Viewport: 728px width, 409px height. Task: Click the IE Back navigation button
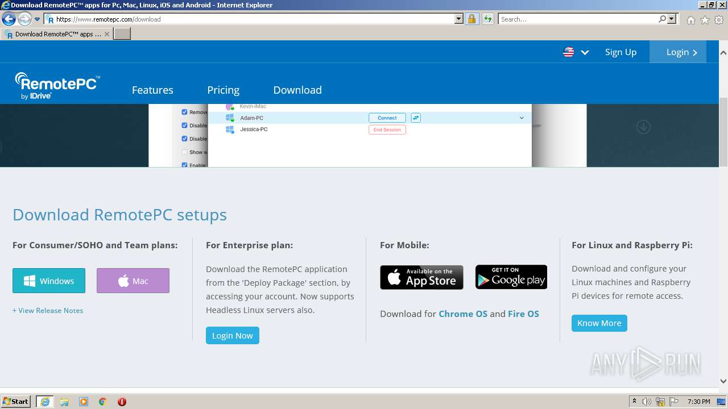(9, 19)
